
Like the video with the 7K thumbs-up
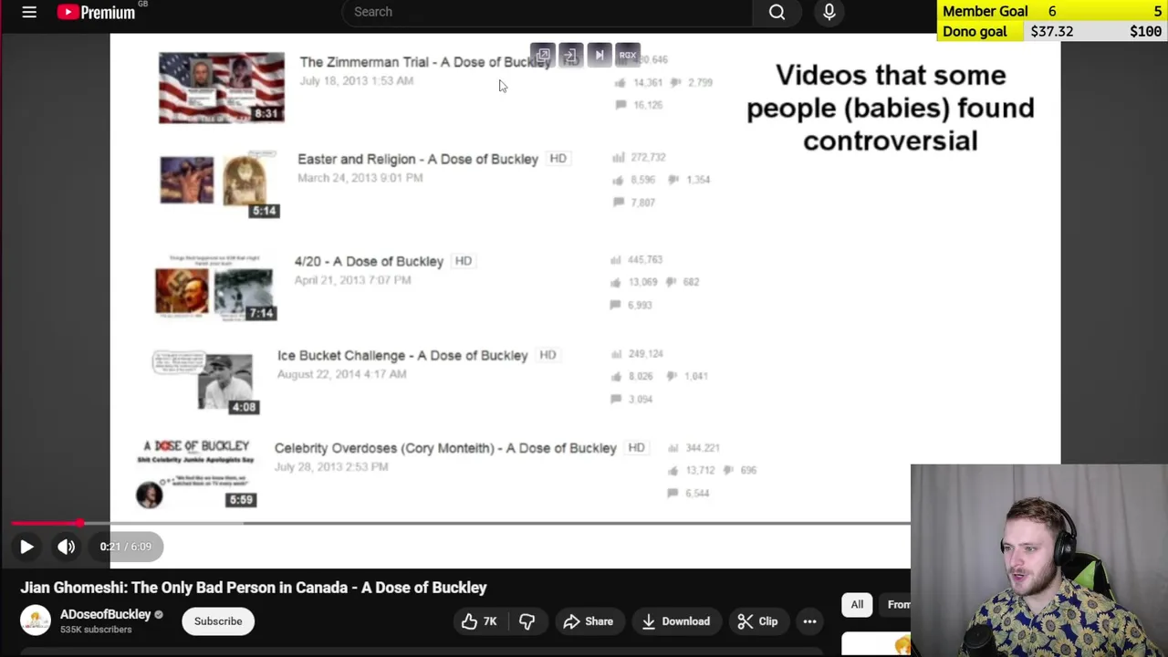click(x=479, y=621)
